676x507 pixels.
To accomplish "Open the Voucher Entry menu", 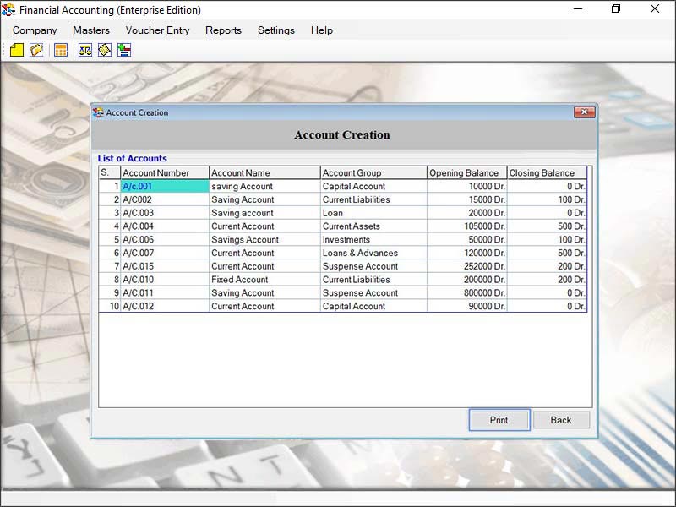I will point(157,30).
